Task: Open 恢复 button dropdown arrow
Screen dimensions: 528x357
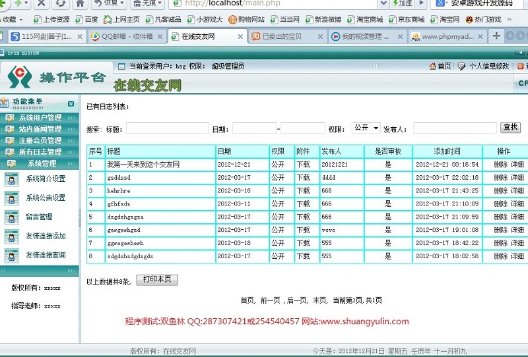Action: coord(122,3)
